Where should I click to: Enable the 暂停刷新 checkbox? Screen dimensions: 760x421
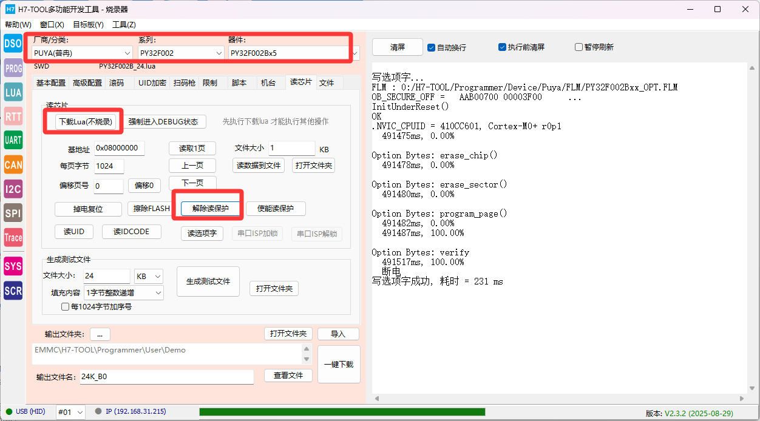pos(578,47)
